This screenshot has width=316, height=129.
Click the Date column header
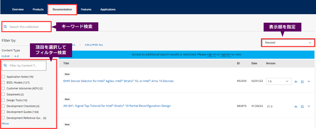click(x=254, y=63)
